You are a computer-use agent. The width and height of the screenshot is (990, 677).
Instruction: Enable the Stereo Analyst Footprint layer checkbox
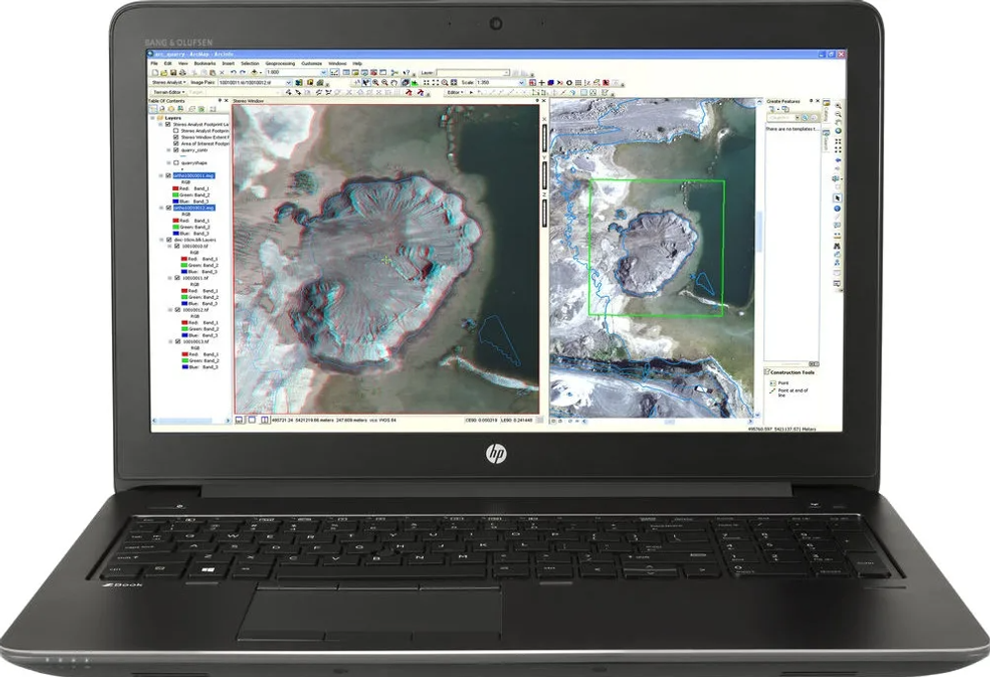pos(169,125)
